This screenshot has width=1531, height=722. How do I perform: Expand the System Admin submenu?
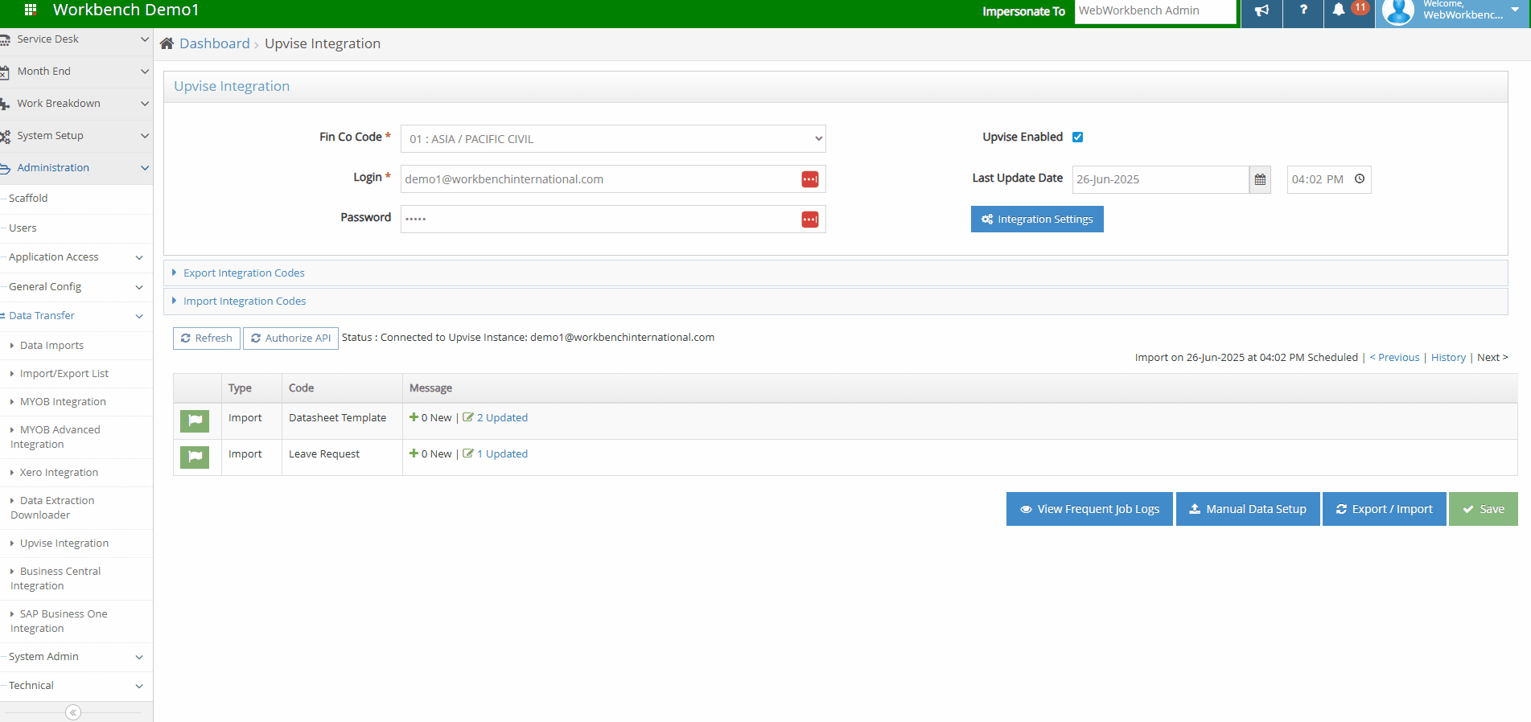pos(139,657)
